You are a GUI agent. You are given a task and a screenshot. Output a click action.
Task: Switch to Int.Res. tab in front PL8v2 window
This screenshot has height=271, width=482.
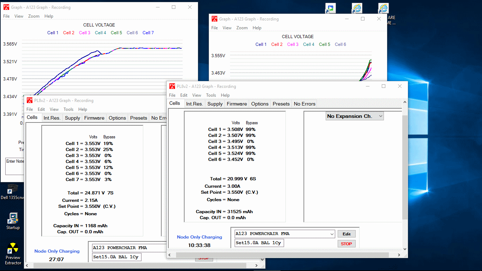194,104
